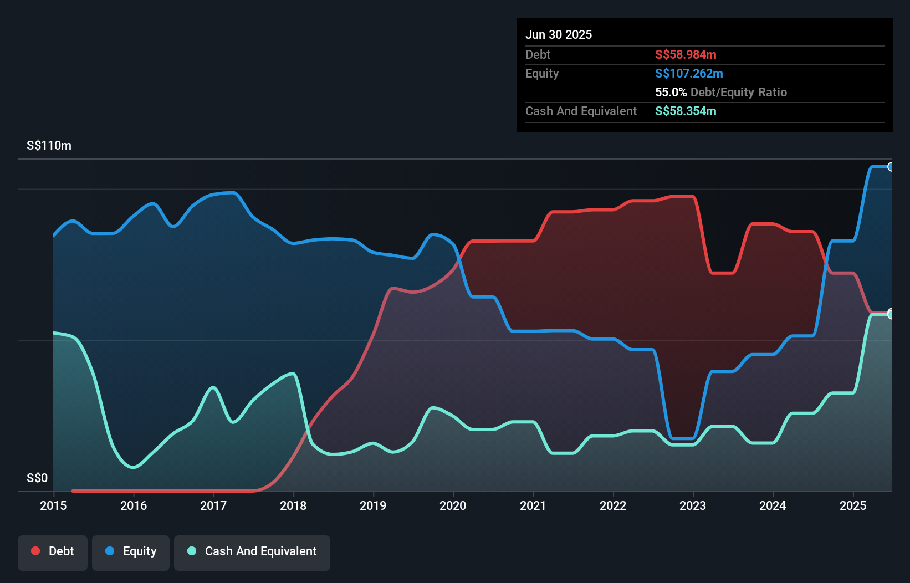Toggle the Cash And Equivalent legend button

(252, 553)
